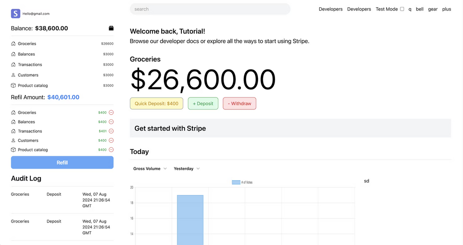Click the sd text beside chart
This screenshot has height=245, width=463.
click(366, 181)
